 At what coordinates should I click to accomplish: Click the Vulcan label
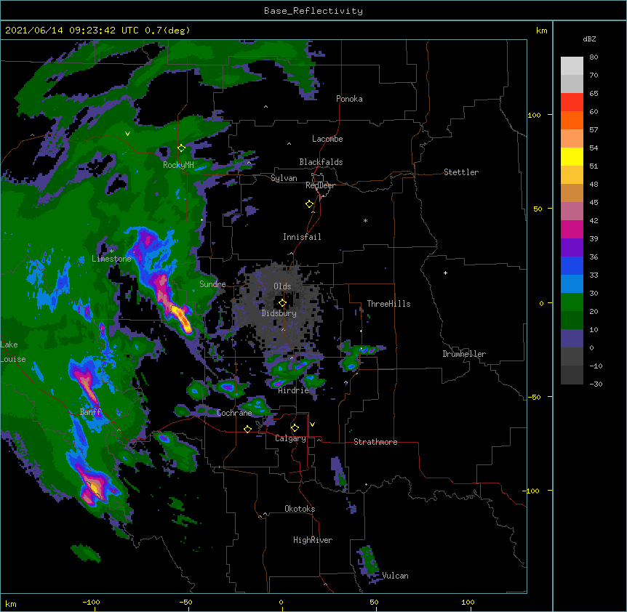coord(395,576)
